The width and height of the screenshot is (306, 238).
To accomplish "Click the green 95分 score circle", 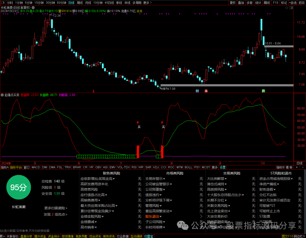I will tap(18, 187).
